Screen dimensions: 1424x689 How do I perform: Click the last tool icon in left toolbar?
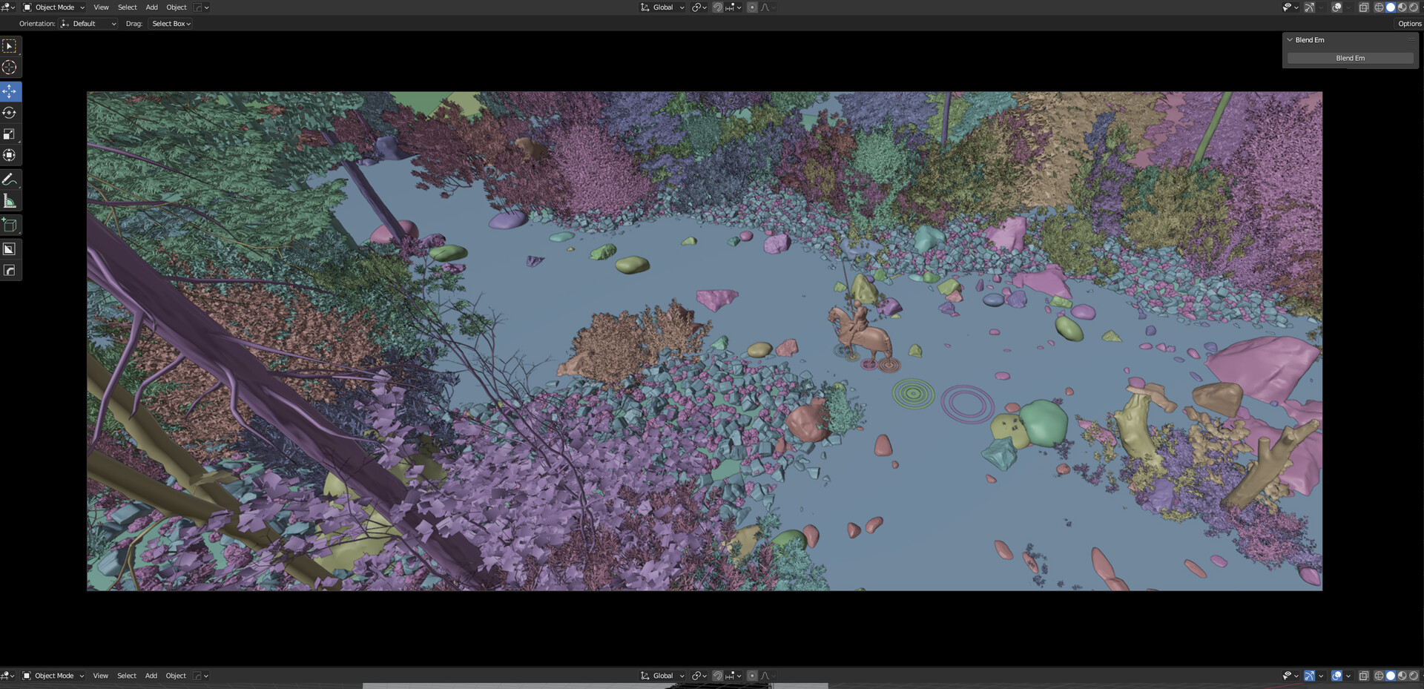tap(10, 271)
